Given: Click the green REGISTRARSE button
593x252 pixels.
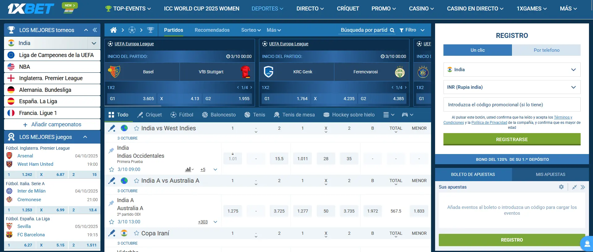Looking at the screenshot, I should click(x=512, y=139).
